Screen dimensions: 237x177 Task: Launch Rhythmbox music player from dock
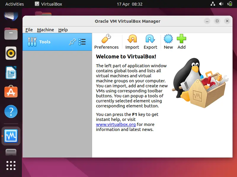(x=11, y=53)
